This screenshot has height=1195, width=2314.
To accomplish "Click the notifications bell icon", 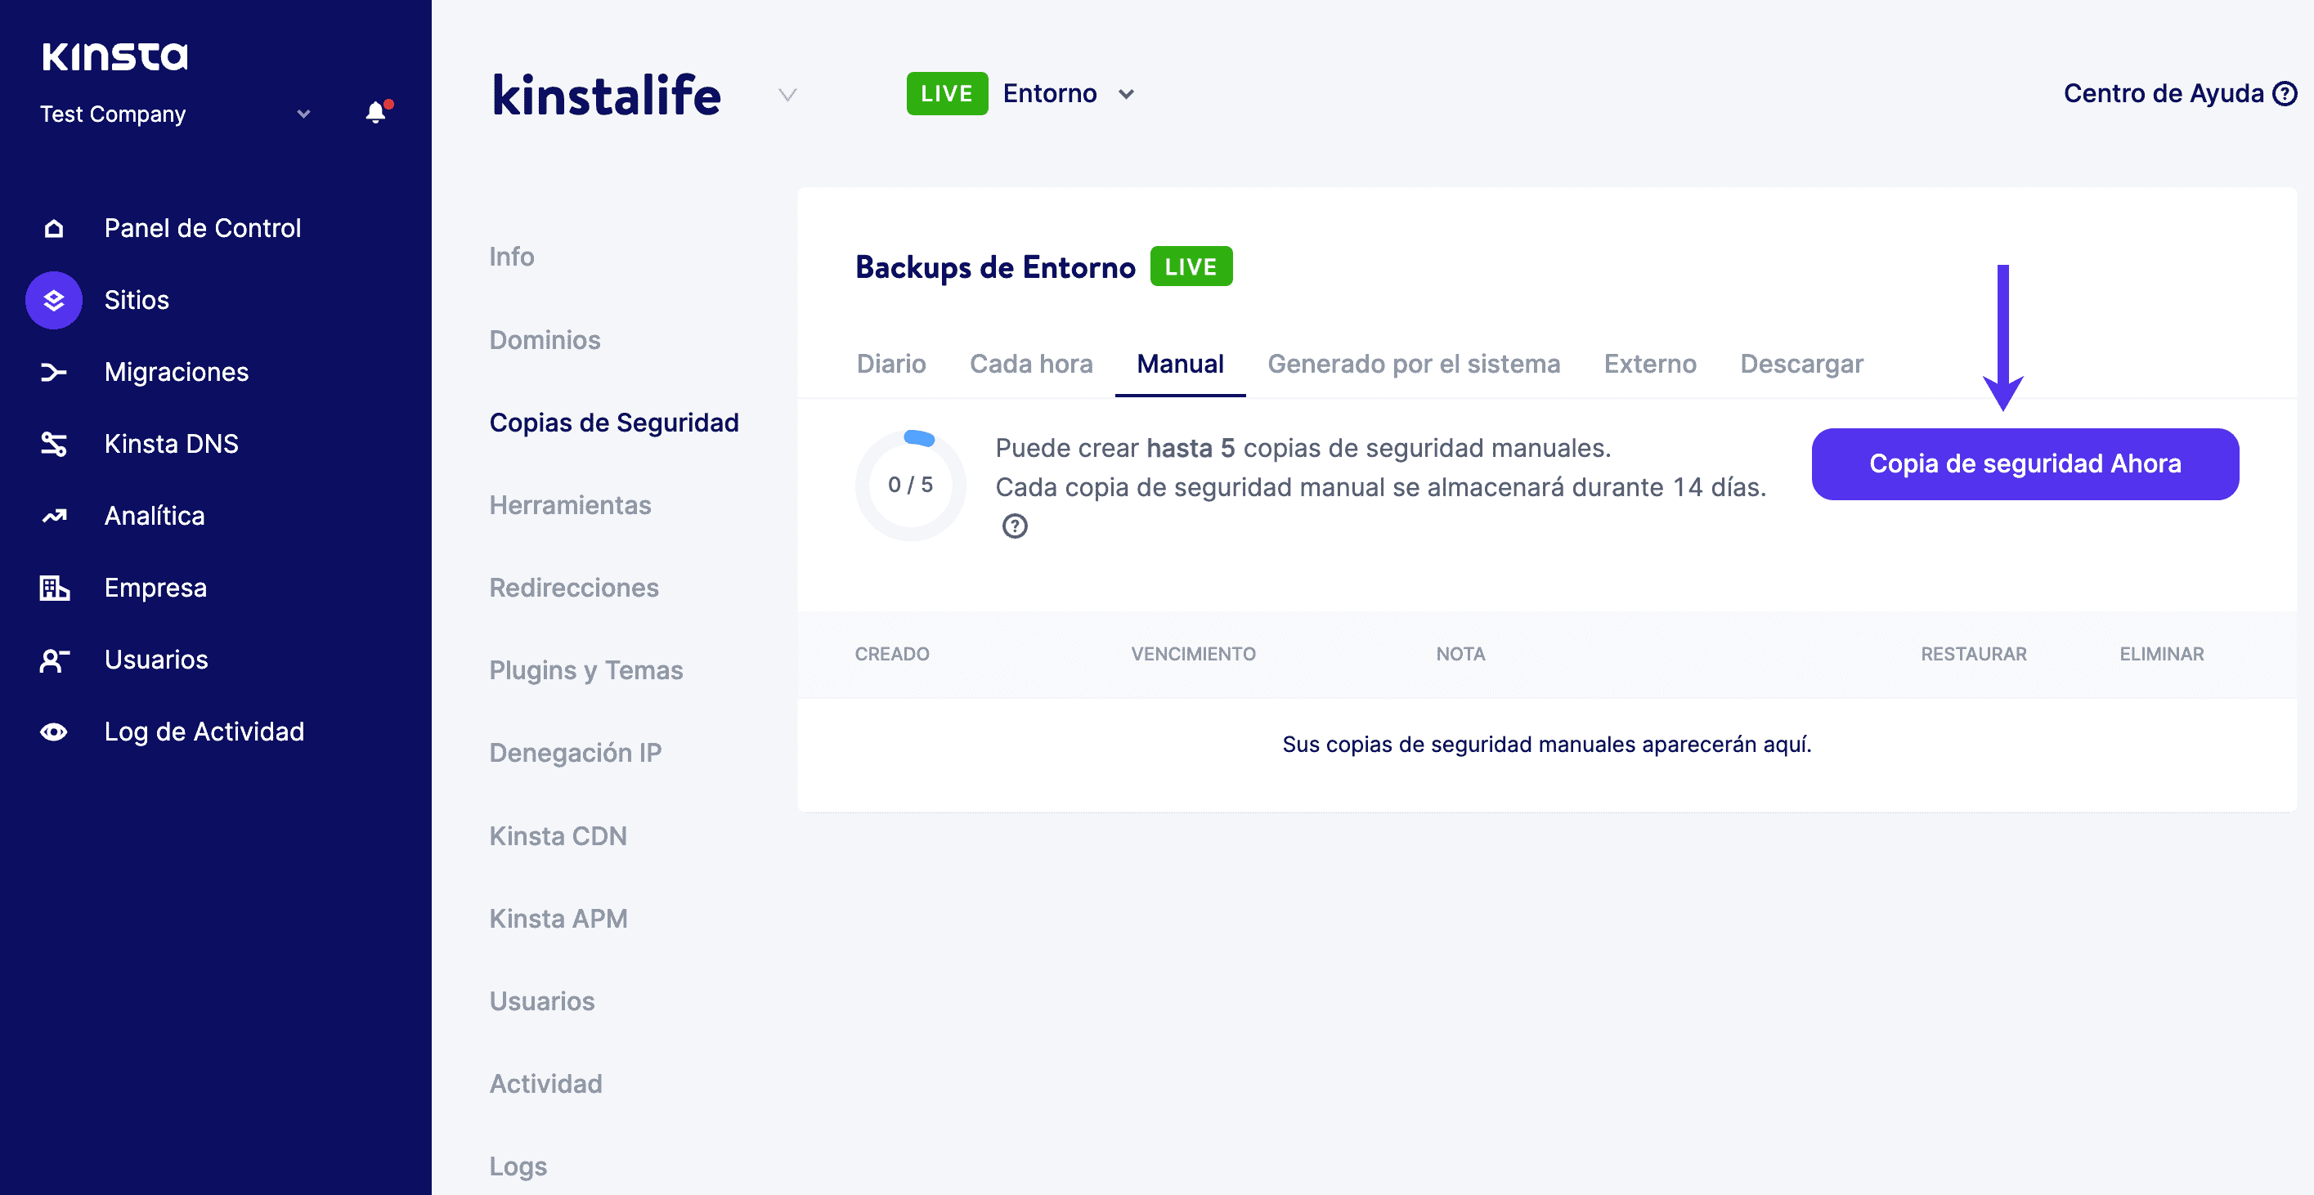I will click(376, 113).
